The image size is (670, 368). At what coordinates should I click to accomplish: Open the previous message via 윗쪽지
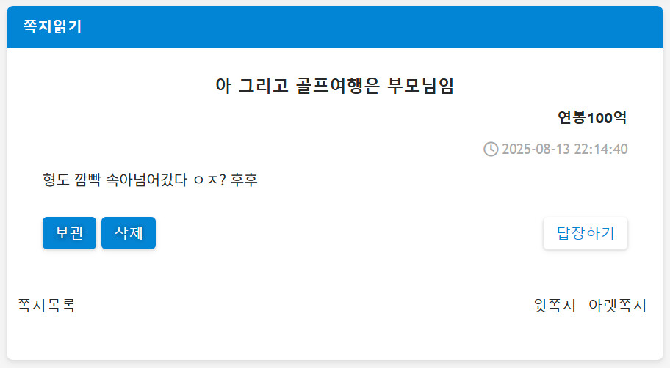pos(555,305)
